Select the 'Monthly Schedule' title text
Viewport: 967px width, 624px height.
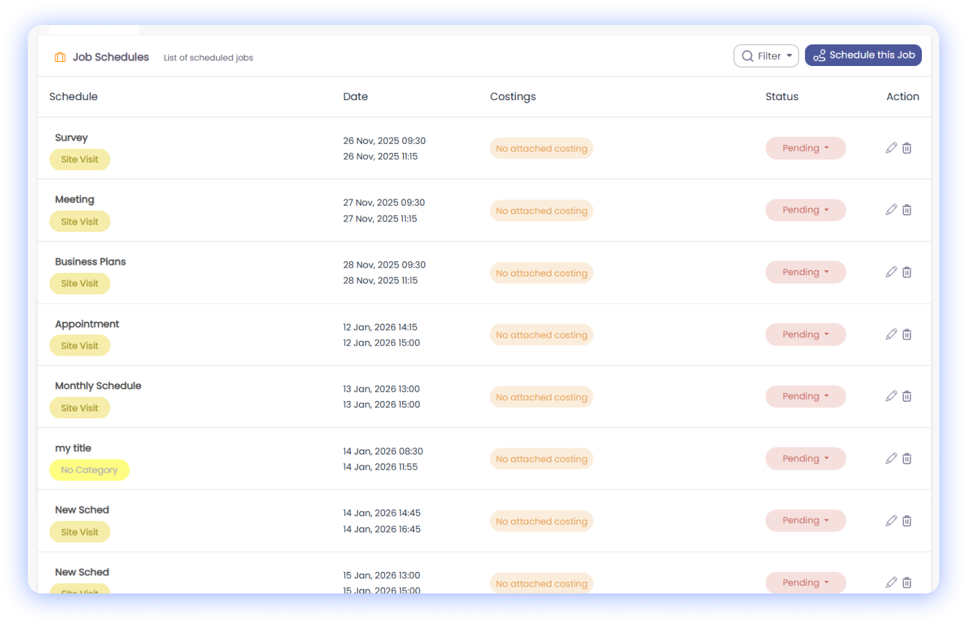click(98, 386)
